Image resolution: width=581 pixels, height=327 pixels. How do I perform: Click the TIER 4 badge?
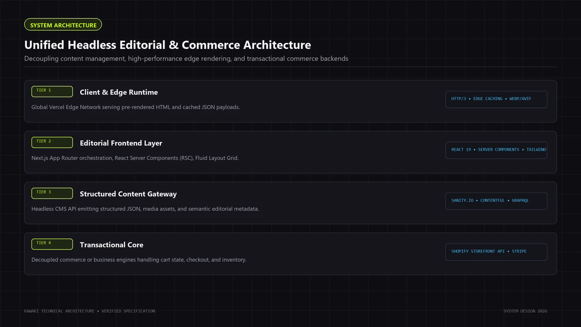point(52,244)
